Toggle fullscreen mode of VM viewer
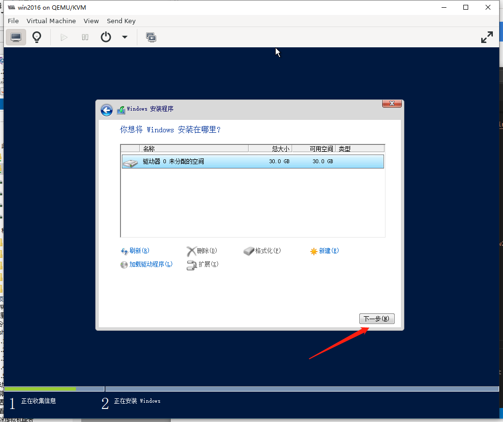The height and width of the screenshot is (422, 503). (x=487, y=37)
